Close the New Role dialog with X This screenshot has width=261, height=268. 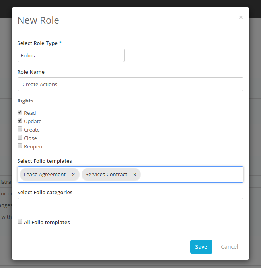[241, 18]
